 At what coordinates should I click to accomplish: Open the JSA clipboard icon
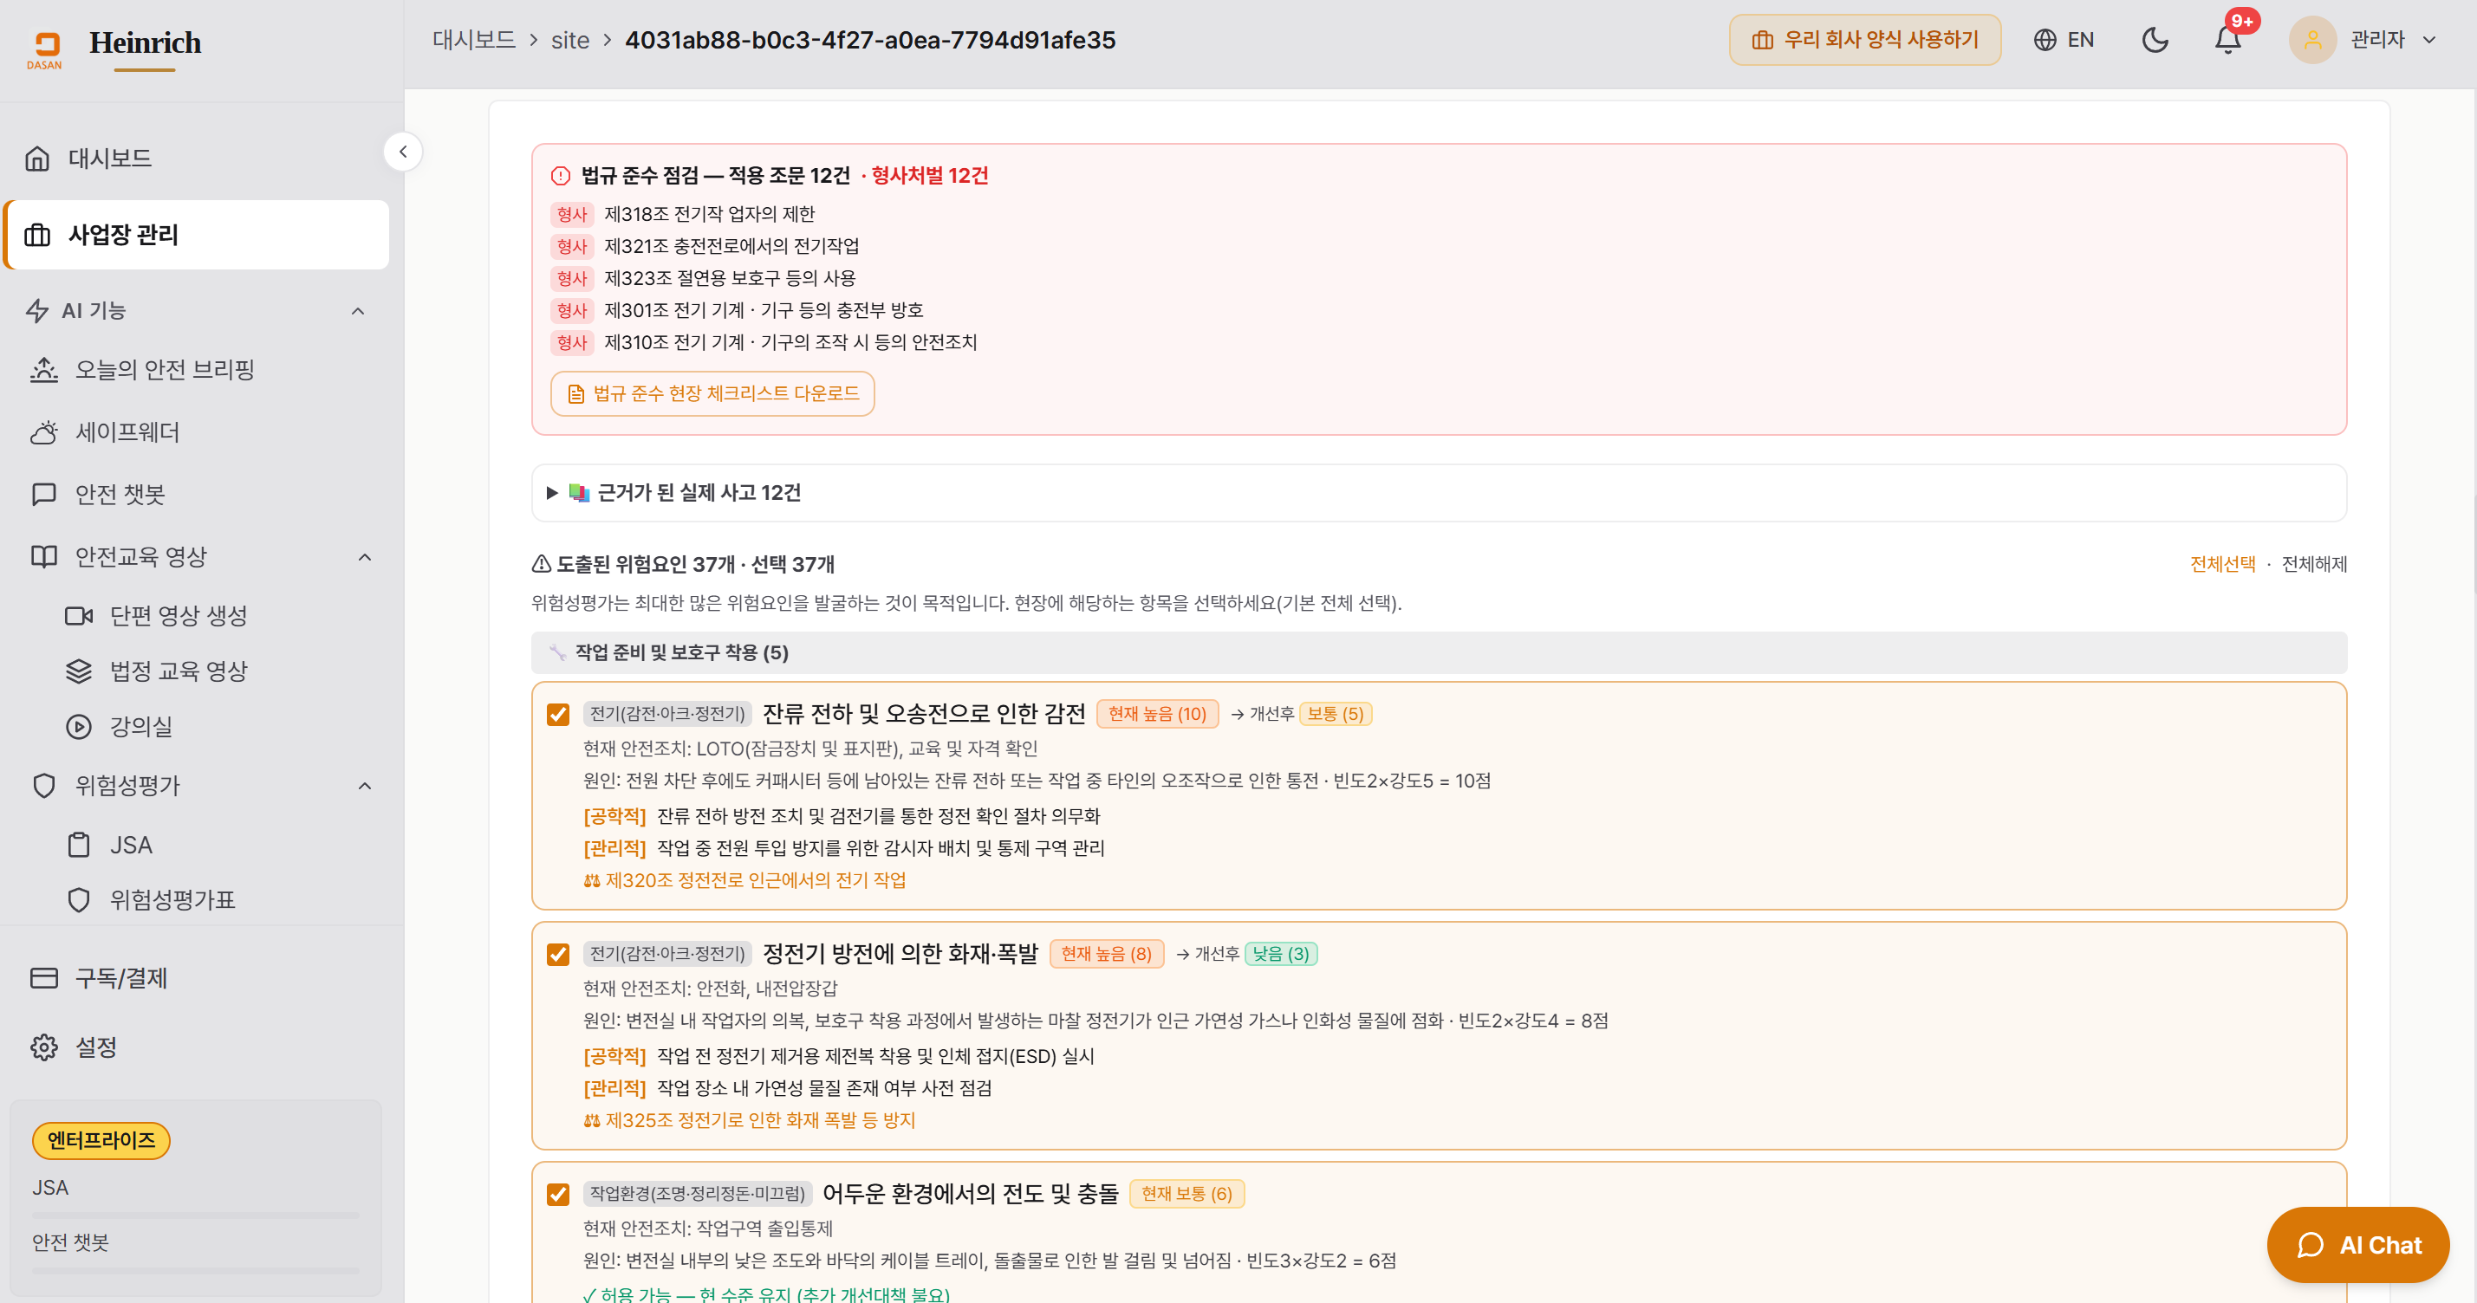79,845
